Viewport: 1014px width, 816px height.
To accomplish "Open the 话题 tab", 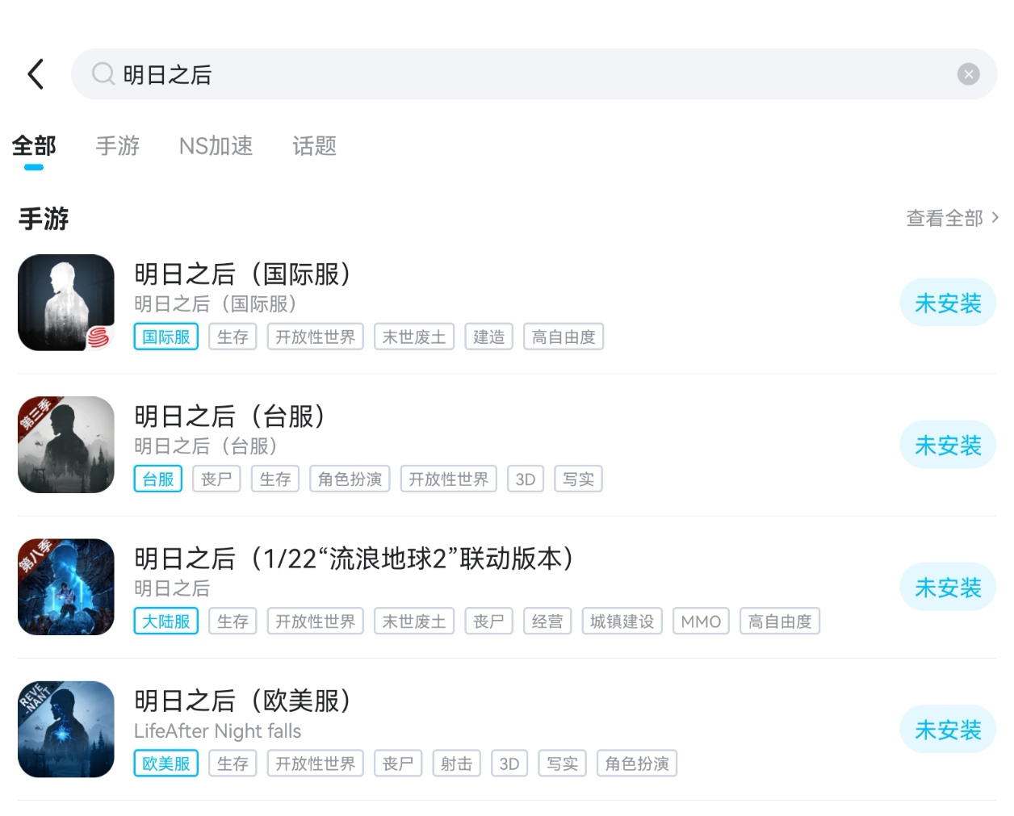I will pos(314,146).
